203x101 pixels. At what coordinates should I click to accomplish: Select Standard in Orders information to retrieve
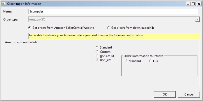click(133, 61)
